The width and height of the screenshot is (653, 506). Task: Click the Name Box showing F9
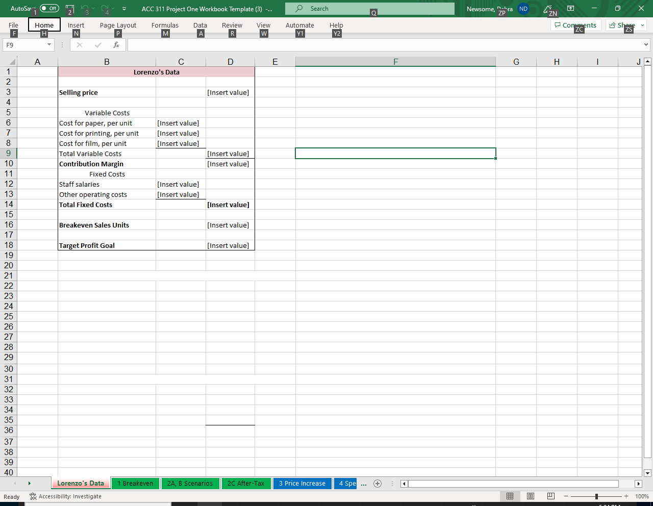[24, 45]
